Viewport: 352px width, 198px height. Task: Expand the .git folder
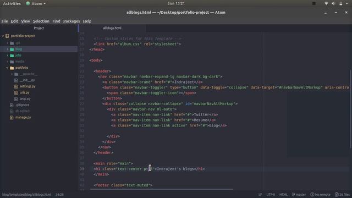pyautogui.click(x=7, y=43)
